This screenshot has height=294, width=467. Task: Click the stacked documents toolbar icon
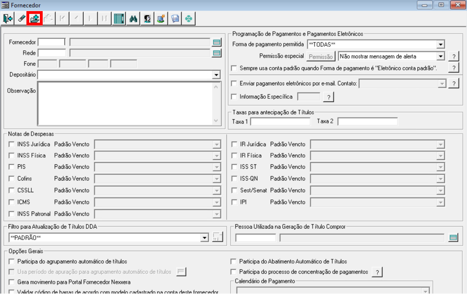175,19
